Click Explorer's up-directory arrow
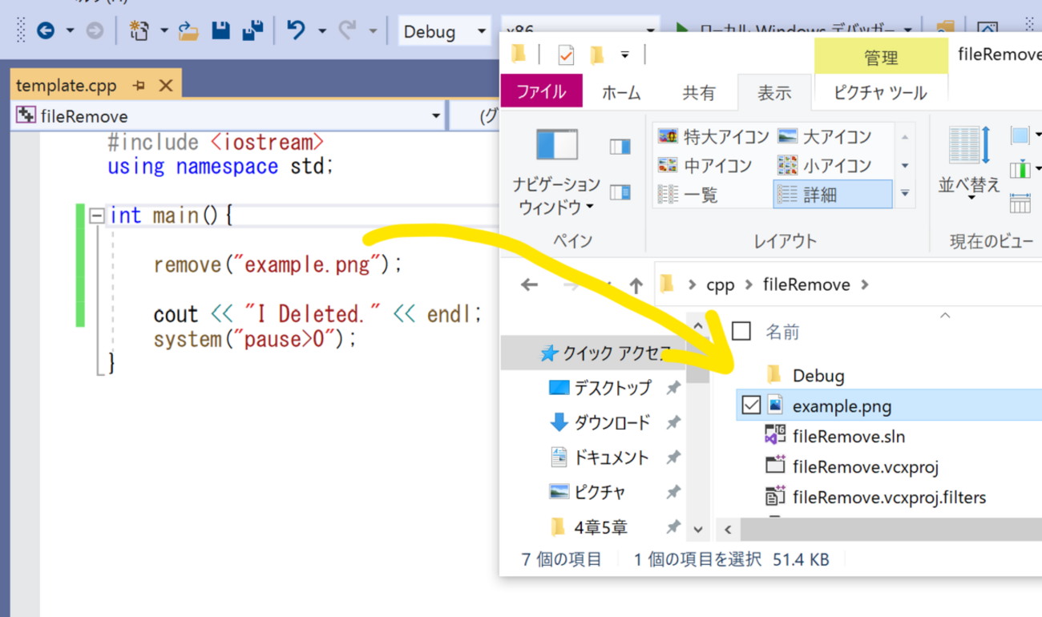Viewport: 1042px width, 617px height. [636, 285]
